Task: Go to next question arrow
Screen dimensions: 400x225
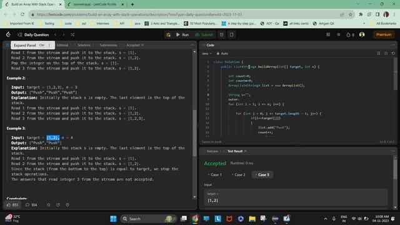Action: pyautogui.click(x=64, y=35)
